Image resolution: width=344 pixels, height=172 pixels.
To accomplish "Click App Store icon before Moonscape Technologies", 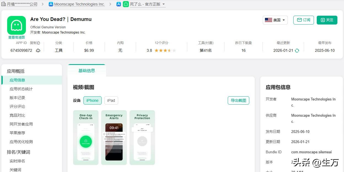I will [51, 4].
